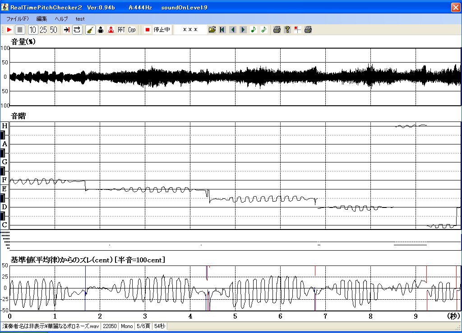Click the printer icon left of help
Viewport: 462px width, 333px height.
tap(277, 30)
